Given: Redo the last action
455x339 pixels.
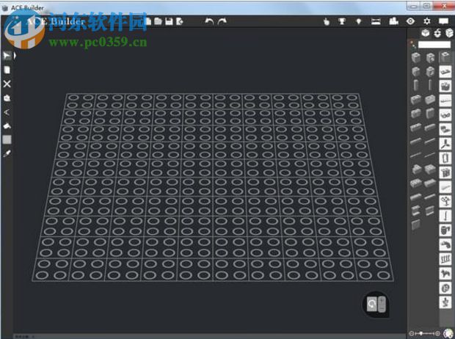Looking at the screenshot, I should [x=222, y=21].
